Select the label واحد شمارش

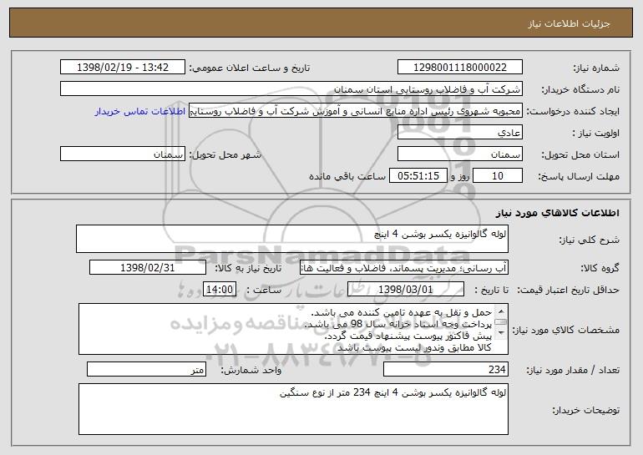coord(251,370)
